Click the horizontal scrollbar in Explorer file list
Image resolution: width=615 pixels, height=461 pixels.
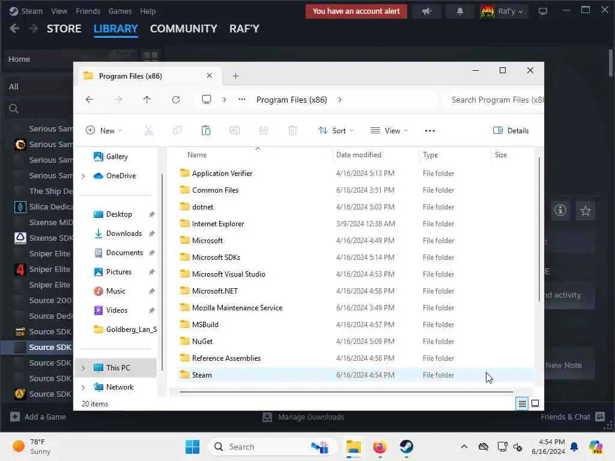click(x=346, y=391)
